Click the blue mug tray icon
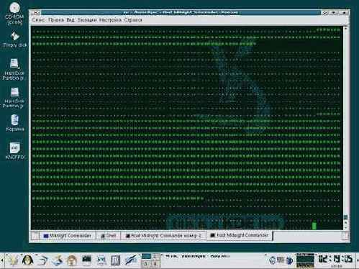This screenshot has height=269, width=359. click(x=290, y=260)
